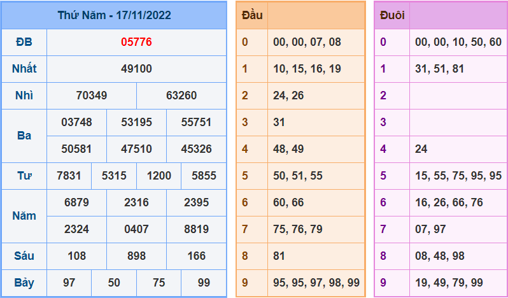
Task: Select Năm prize number 8819
Action: coord(196,229)
